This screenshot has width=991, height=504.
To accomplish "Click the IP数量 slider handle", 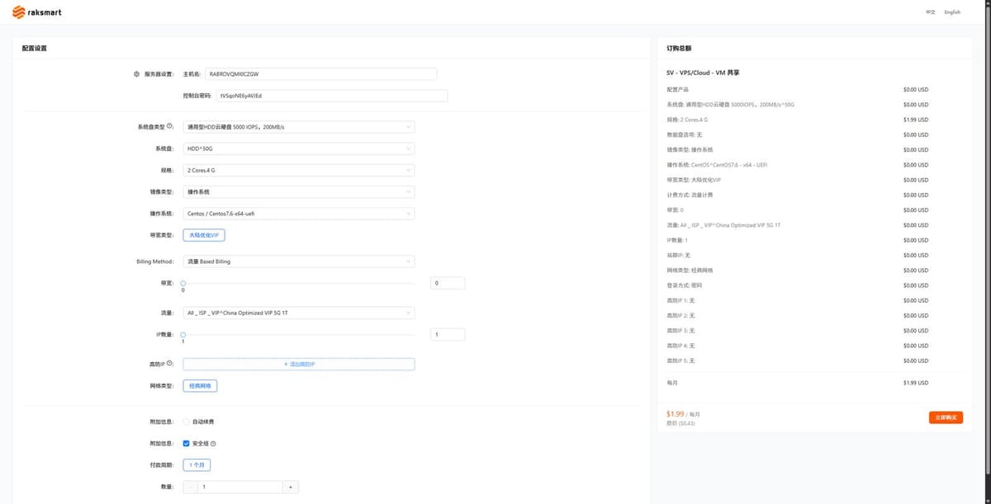I will [x=183, y=334].
